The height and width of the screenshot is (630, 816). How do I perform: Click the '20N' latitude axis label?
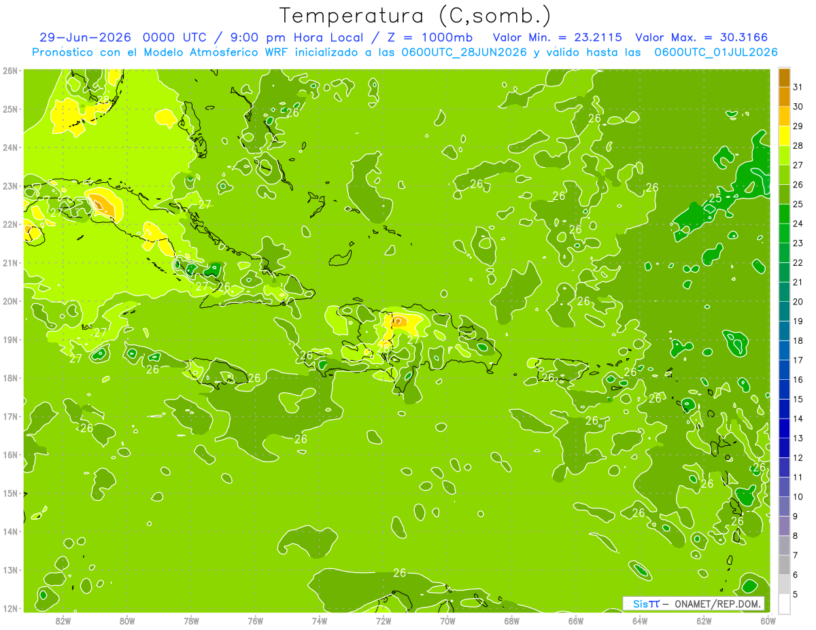(10, 301)
